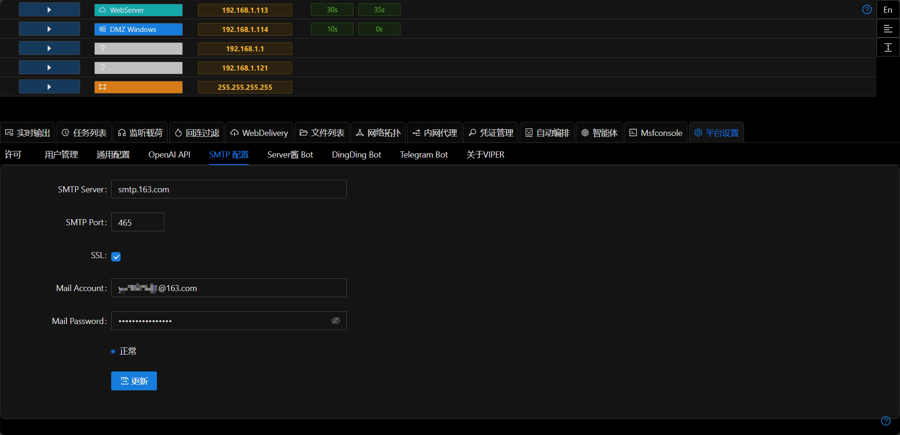Click the vertical height adjust icon
This screenshot has height=435, width=900.
click(888, 47)
